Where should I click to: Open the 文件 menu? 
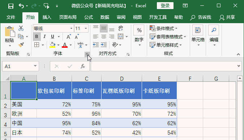[11, 17]
